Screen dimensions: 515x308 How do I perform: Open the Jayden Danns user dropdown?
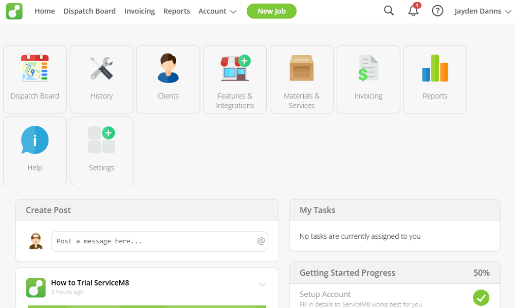pyautogui.click(x=483, y=11)
